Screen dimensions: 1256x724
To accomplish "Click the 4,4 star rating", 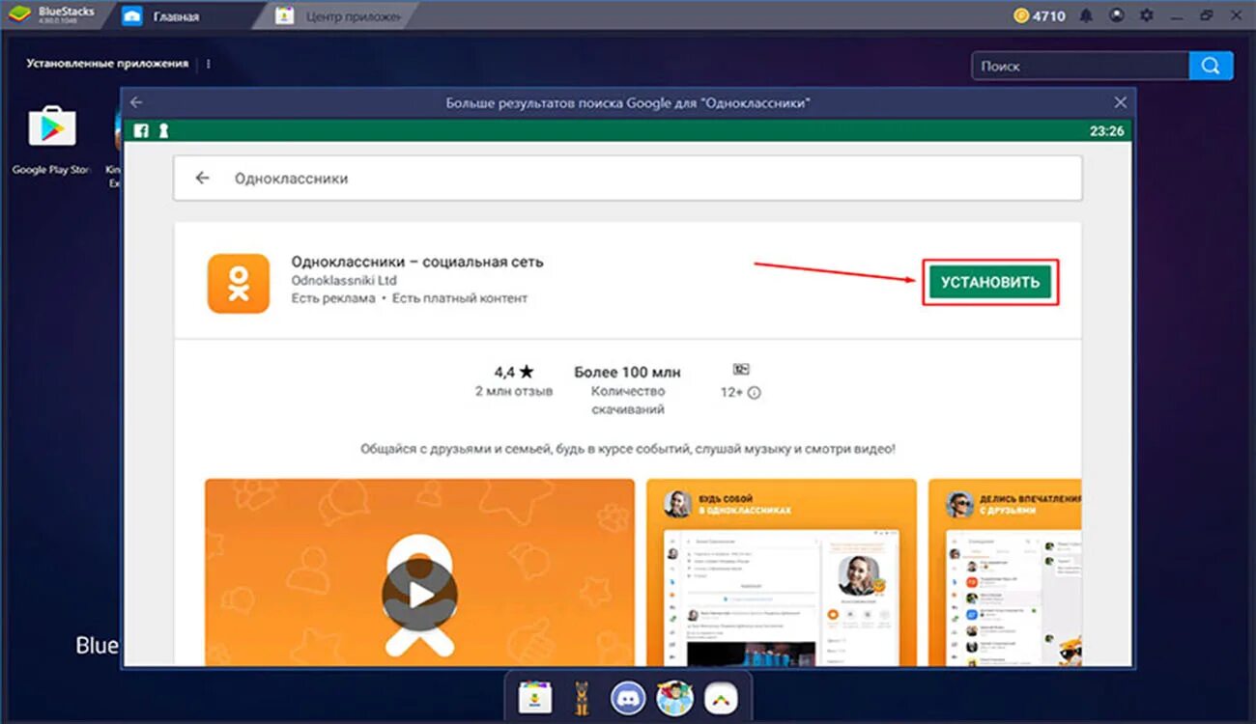I will [x=514, y=372].
